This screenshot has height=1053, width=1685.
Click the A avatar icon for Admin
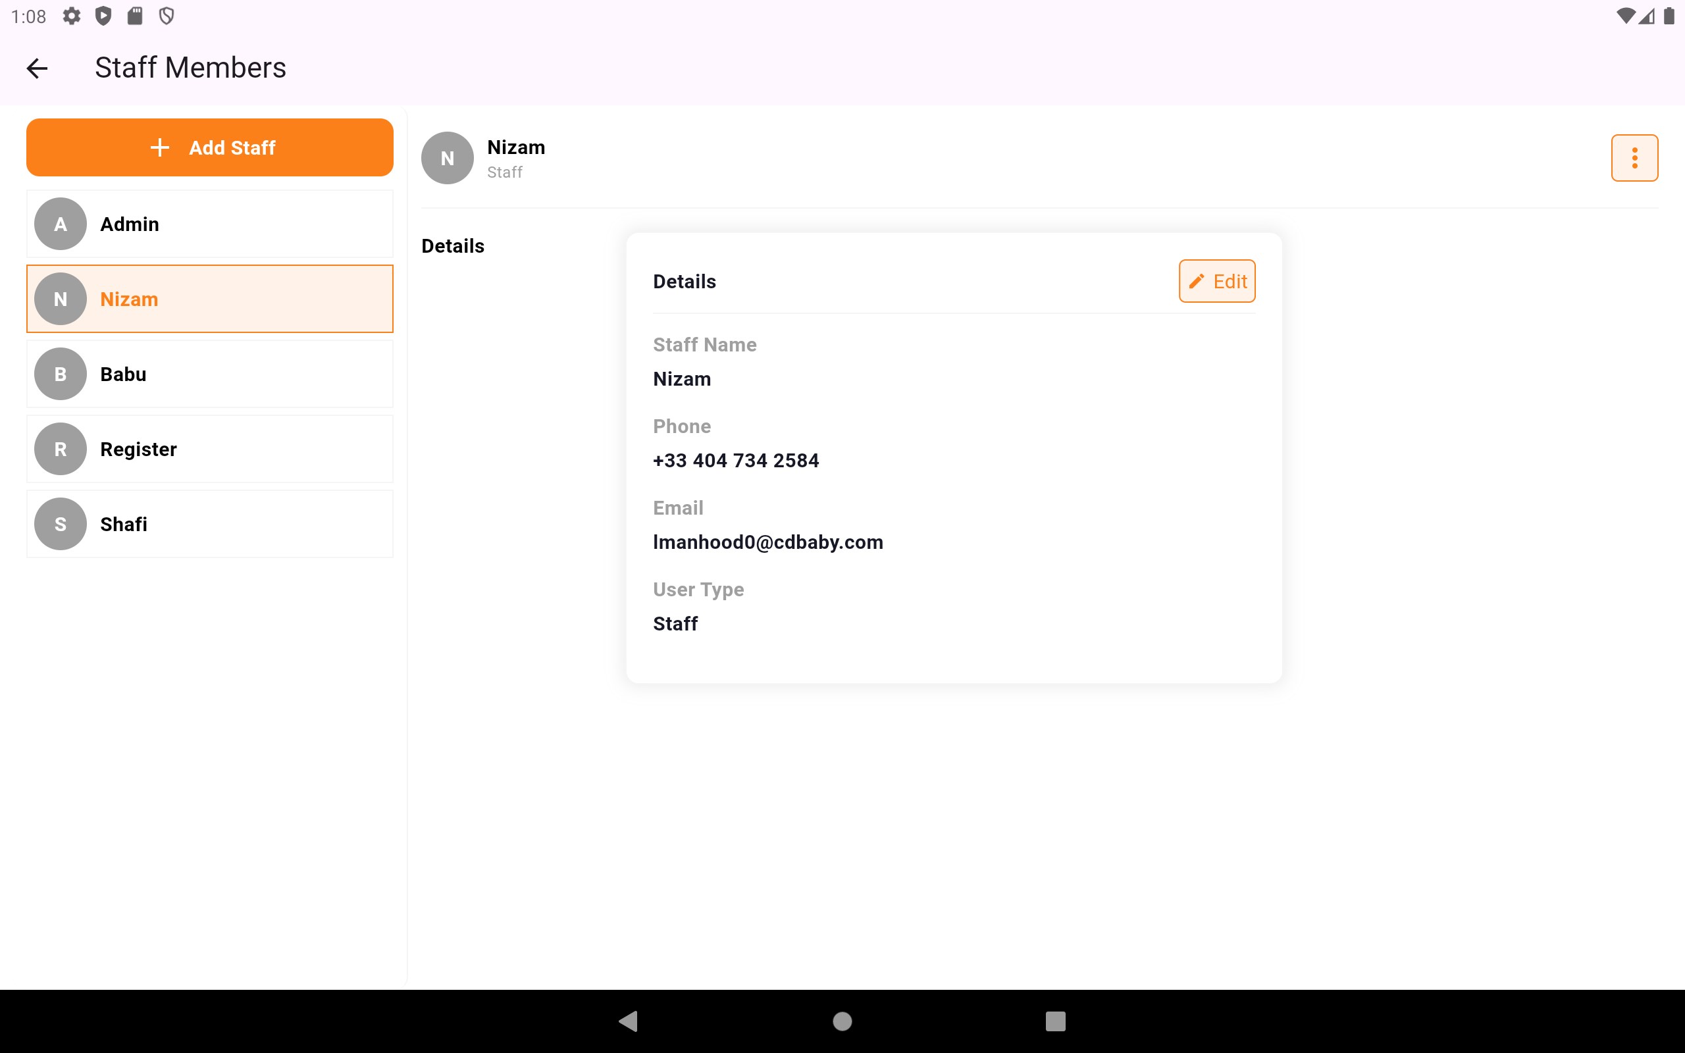point(61,224)
